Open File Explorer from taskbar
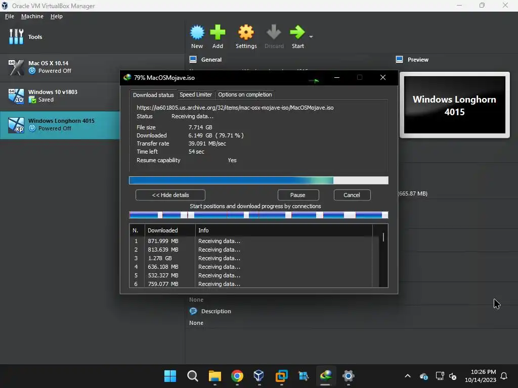The image size is (518, 388). 214,376
